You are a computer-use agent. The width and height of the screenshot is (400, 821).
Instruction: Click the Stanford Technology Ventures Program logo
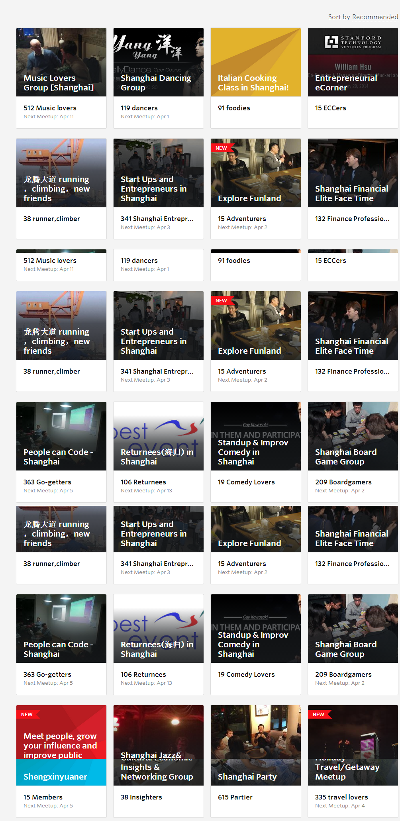coord(353,42)
